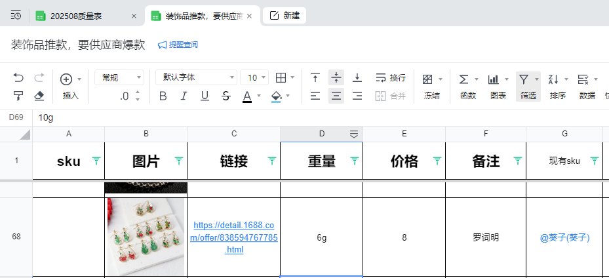The width and height of the screenshot is (609, 278).
Task: Open the 默认字体 font dropdown
Action: (195, 77)
